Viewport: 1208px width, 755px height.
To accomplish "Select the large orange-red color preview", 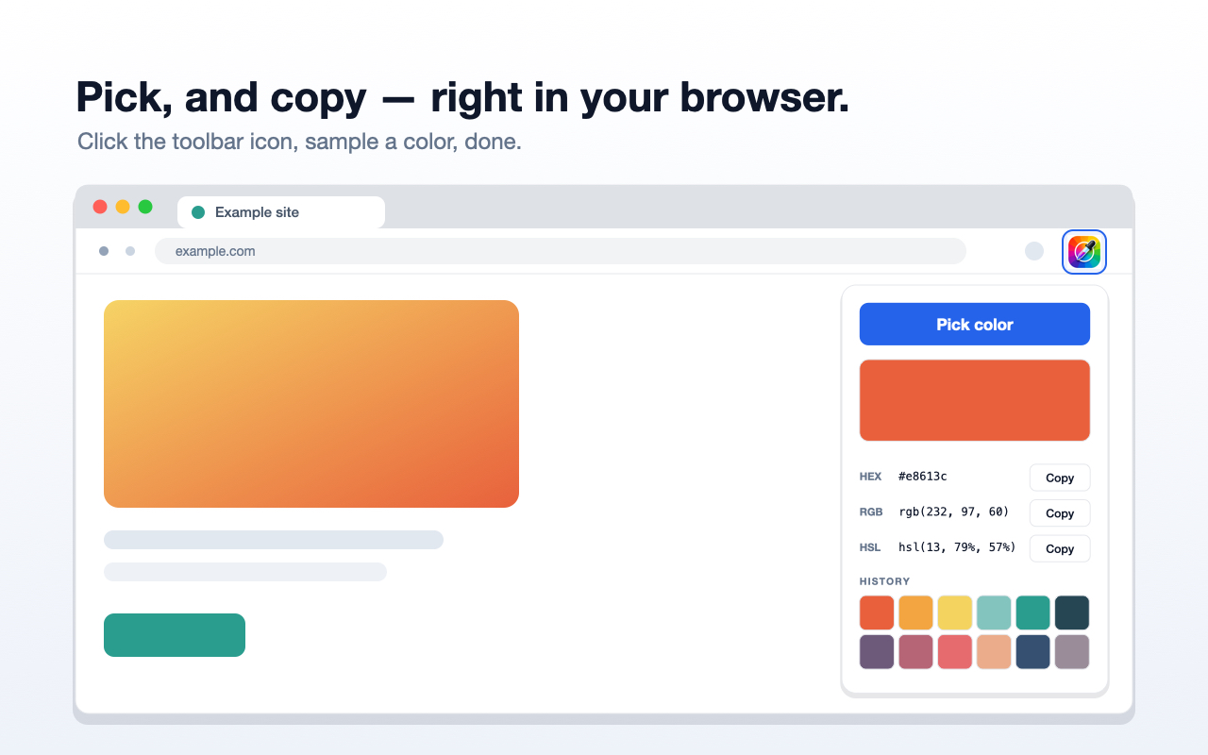I will pos(975,400).
